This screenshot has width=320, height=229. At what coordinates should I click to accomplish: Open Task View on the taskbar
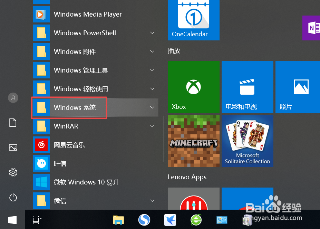(37, 220)
